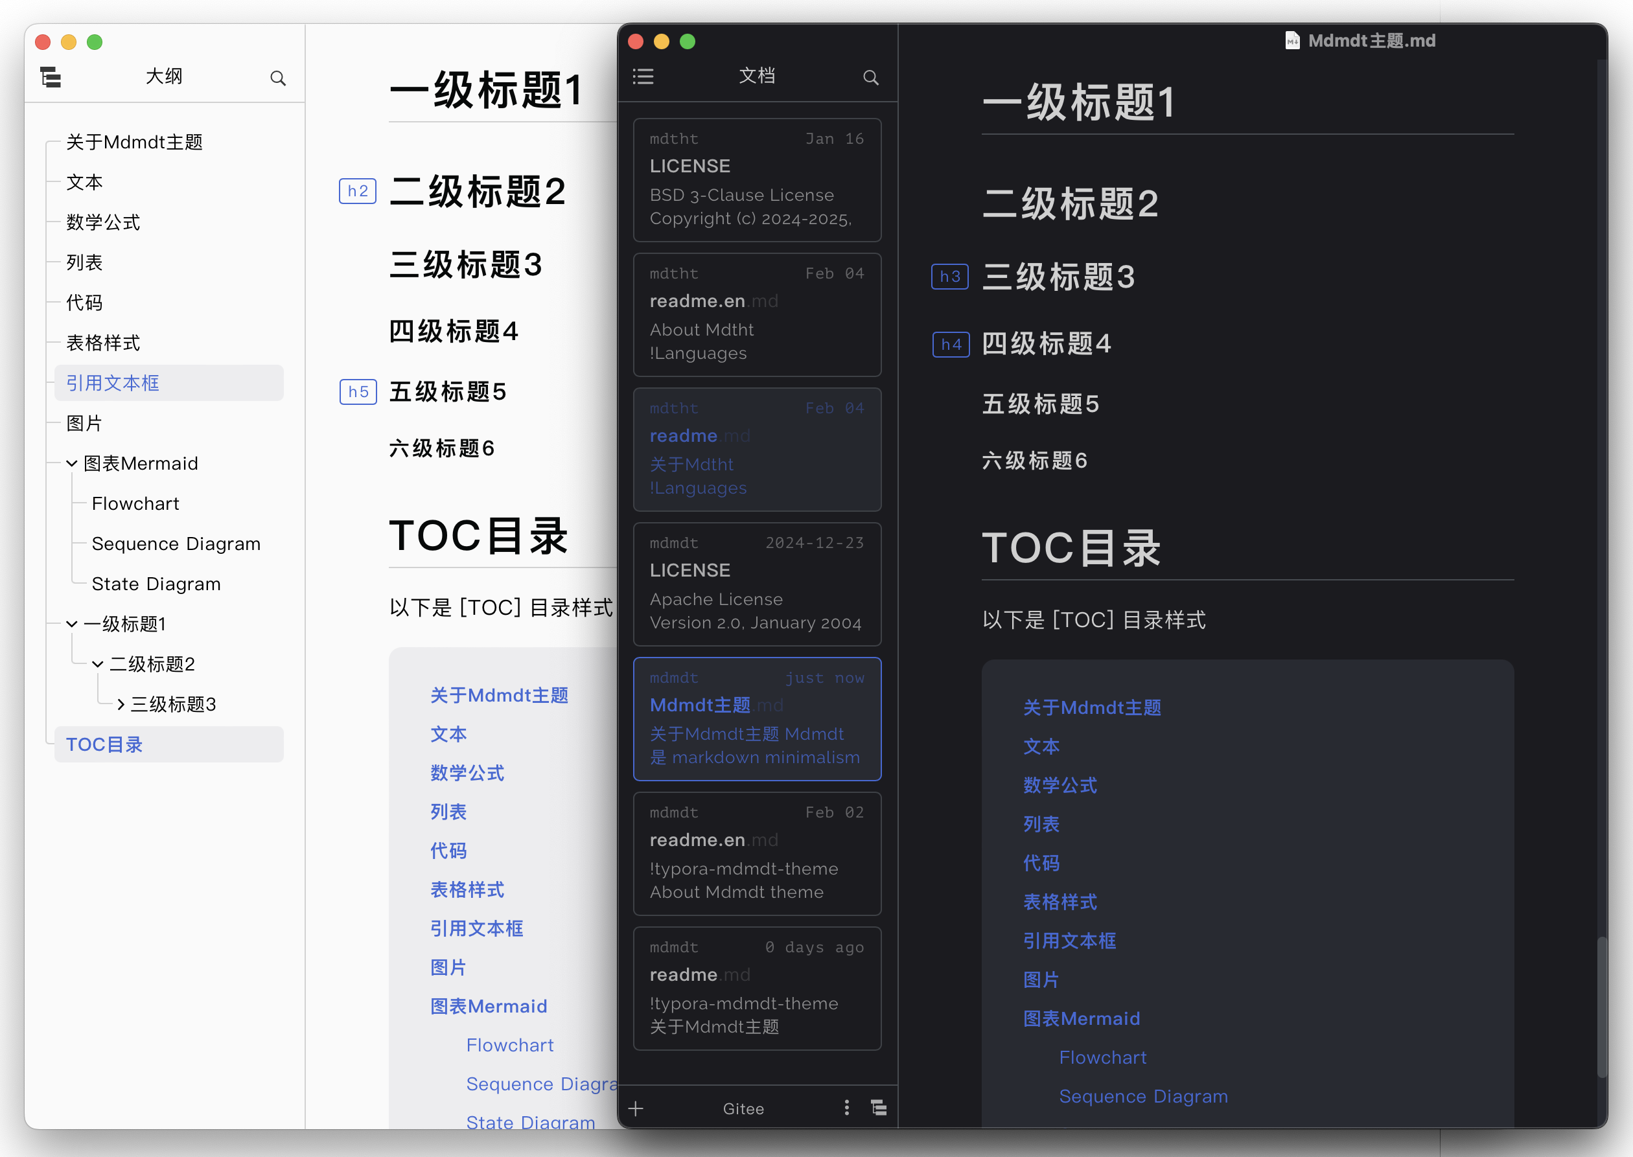This screenshot has width=1633, height=1157.
Task: Click Flowchart TOC link in dark window
Action: pyautogui.click(x=1103, y=1057)
